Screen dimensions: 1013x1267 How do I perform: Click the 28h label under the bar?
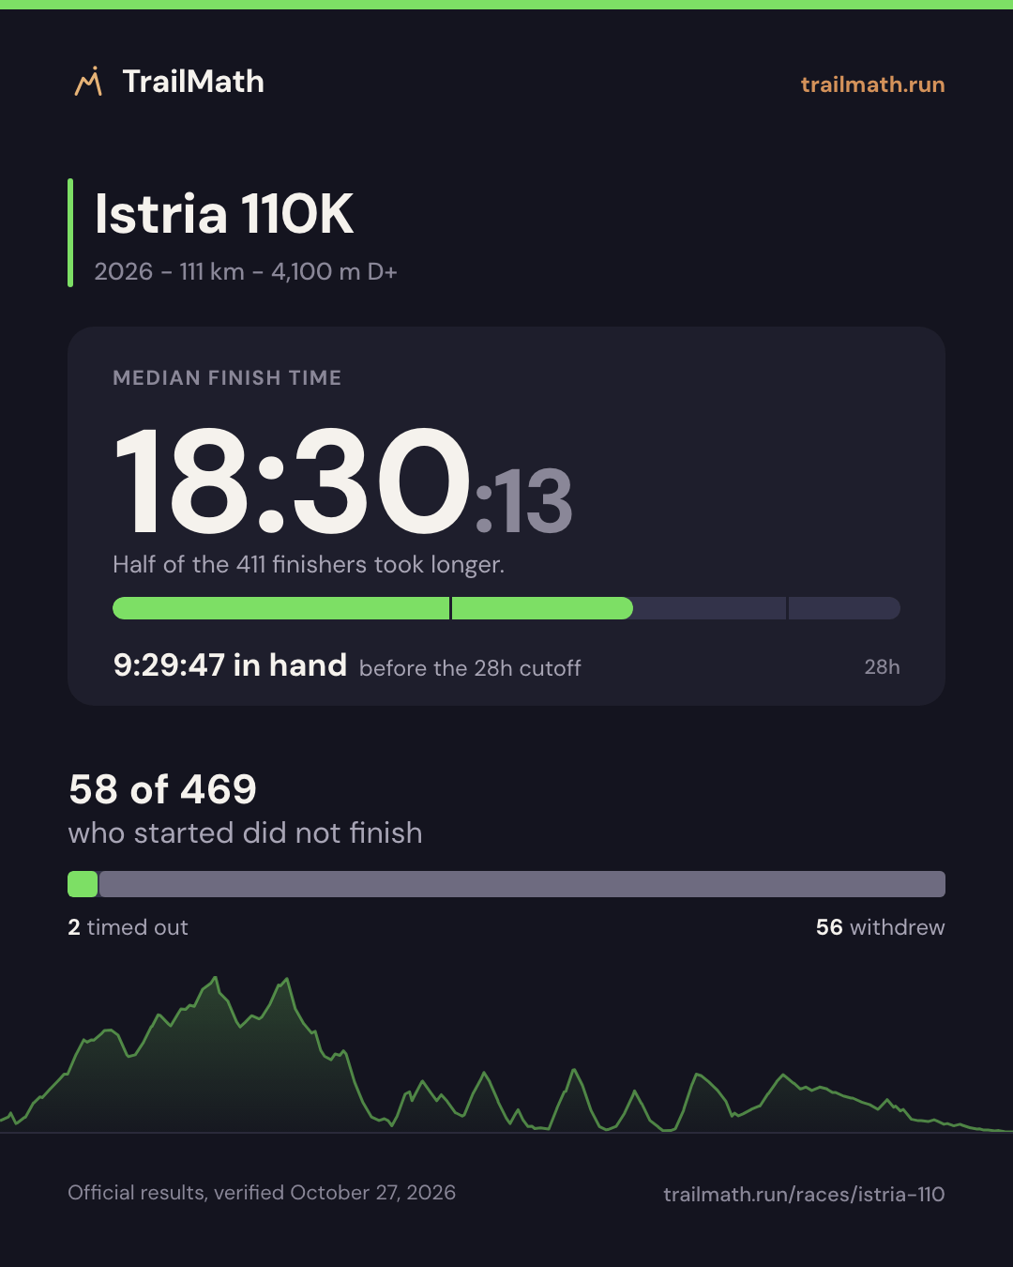882,666
